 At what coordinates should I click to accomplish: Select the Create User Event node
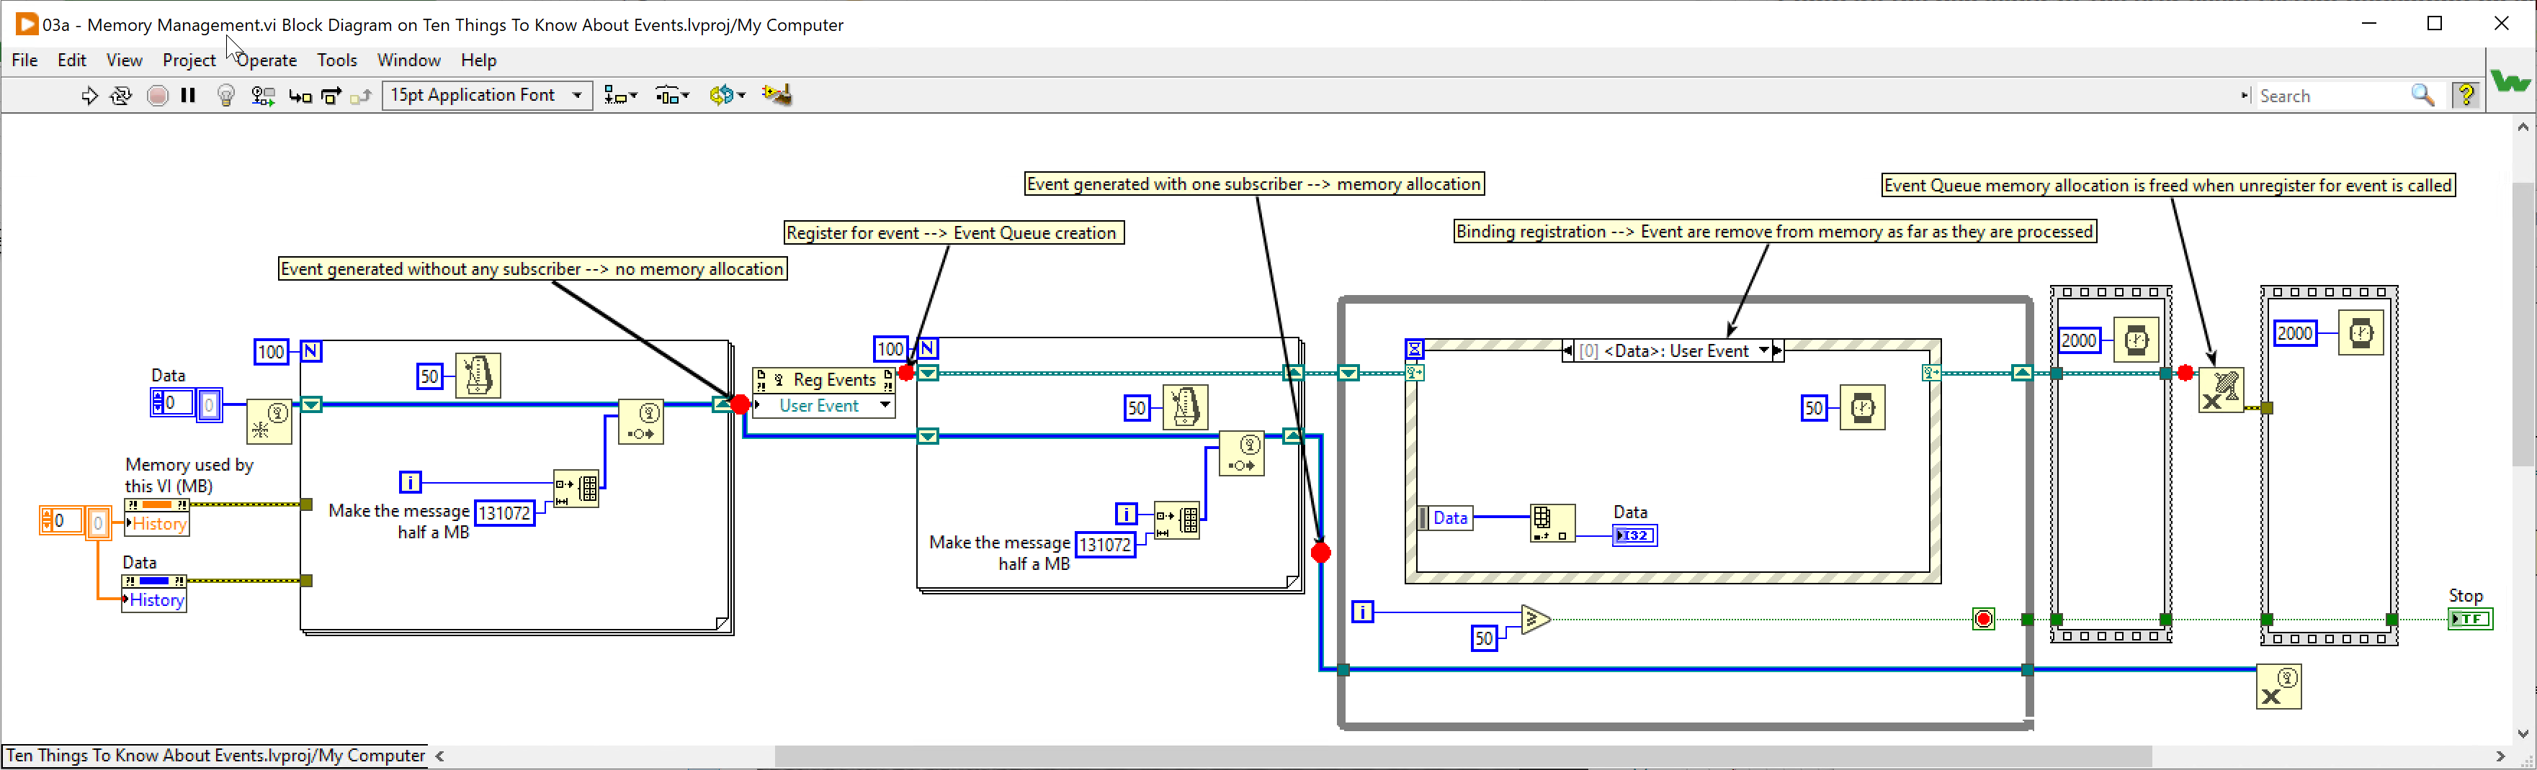pyautogui.click(x=269, y=421)
